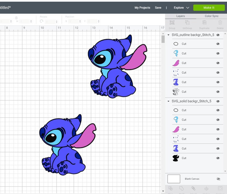Switch to the Color Sync tab
This screenshot has height=194, width=227.
[x=212, y=16]
